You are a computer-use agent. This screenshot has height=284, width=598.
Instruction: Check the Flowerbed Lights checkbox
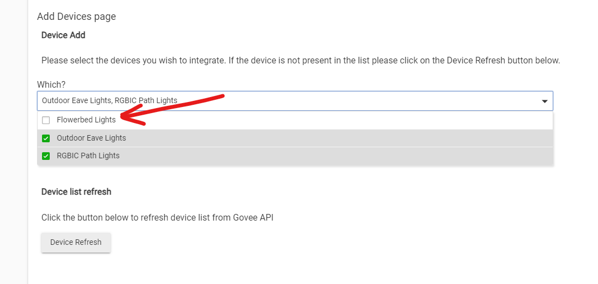click(x=46, y=120)
